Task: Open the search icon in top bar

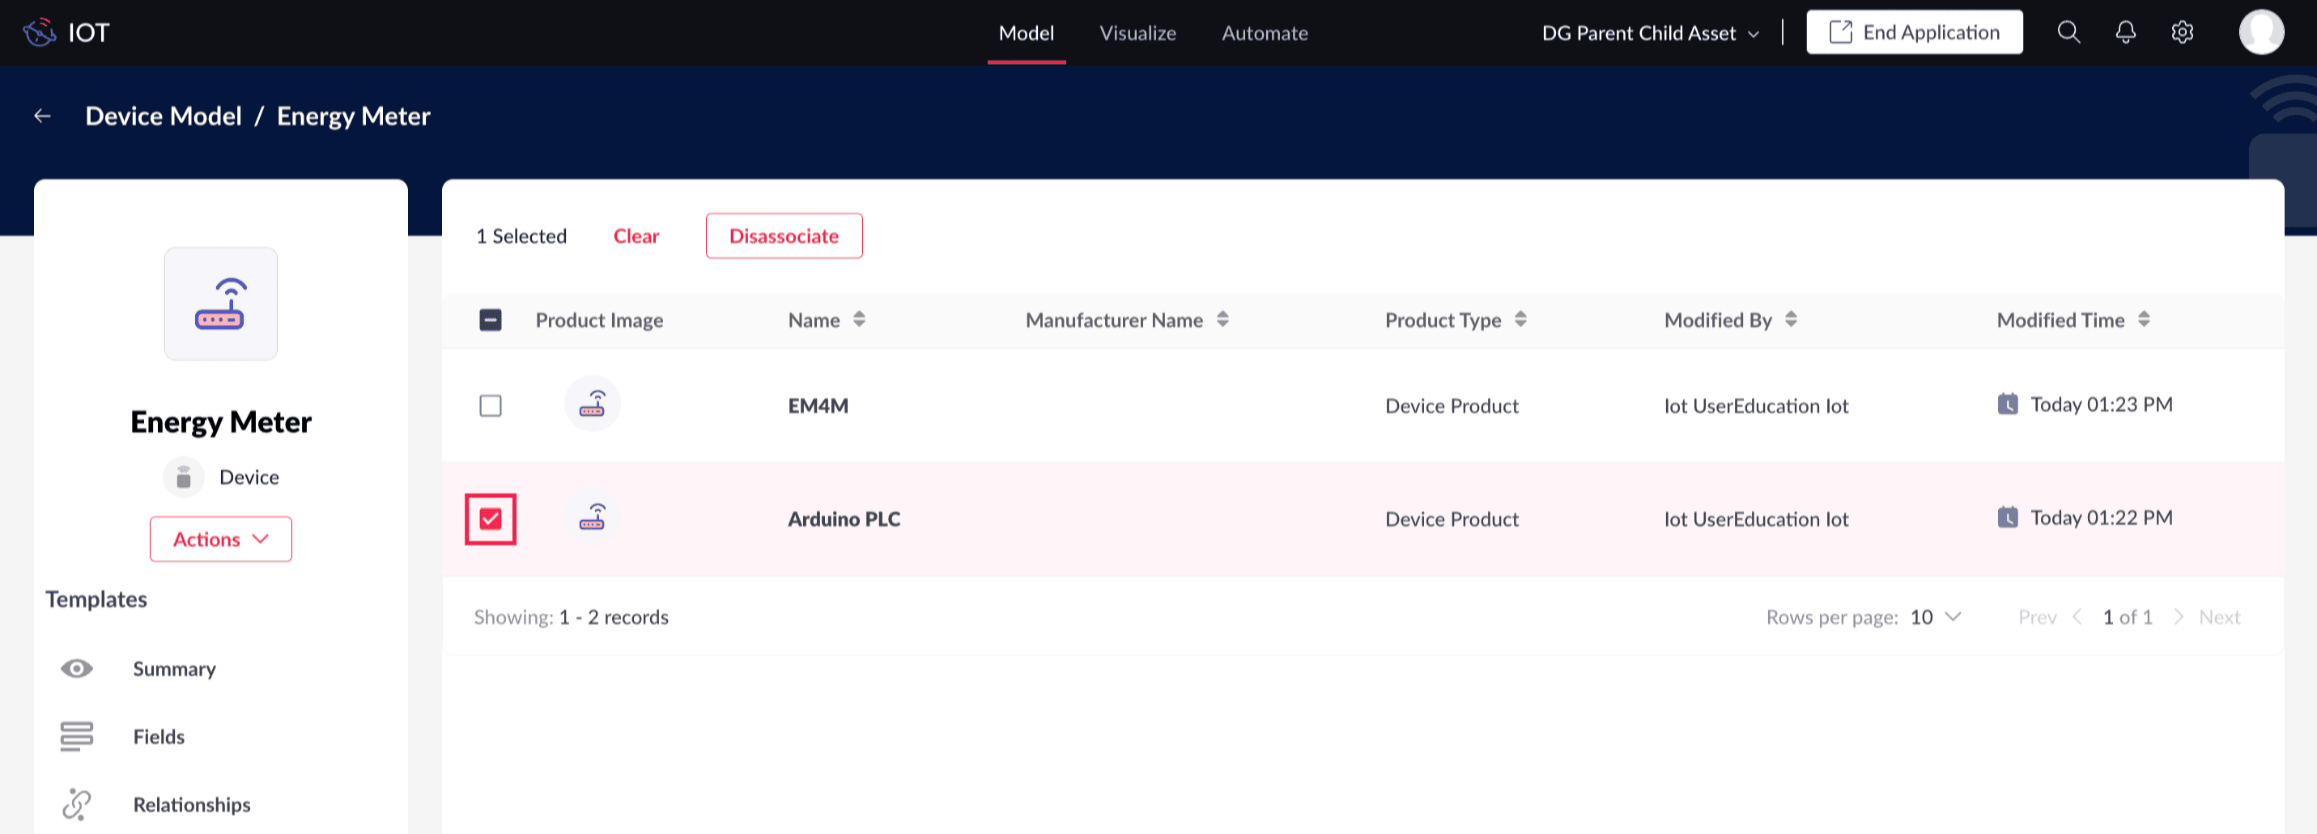Action: click(x=2068, y=33)
